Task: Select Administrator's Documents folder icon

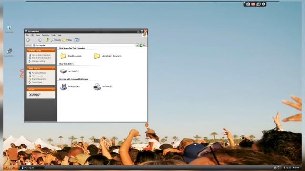Action: coord(97,56)
